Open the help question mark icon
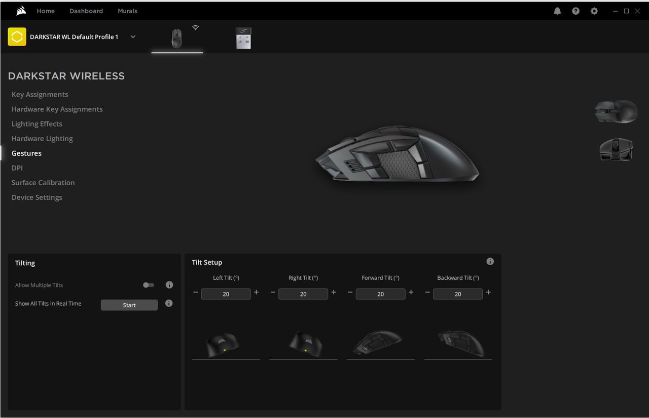Viewport: 649px width, 418px height. 575,11
